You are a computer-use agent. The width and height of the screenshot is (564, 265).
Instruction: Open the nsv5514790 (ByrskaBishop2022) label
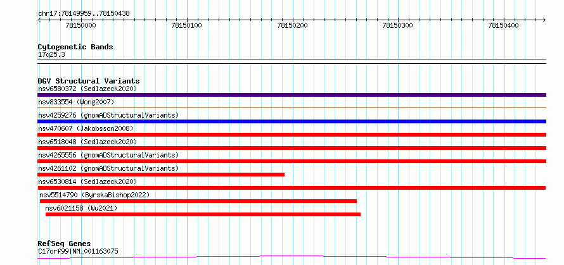coord(94,195)
